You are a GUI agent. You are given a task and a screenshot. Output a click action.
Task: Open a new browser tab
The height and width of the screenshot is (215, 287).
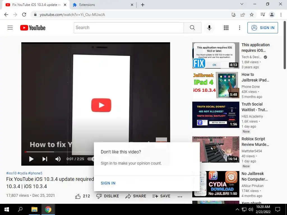click(143, 5)
